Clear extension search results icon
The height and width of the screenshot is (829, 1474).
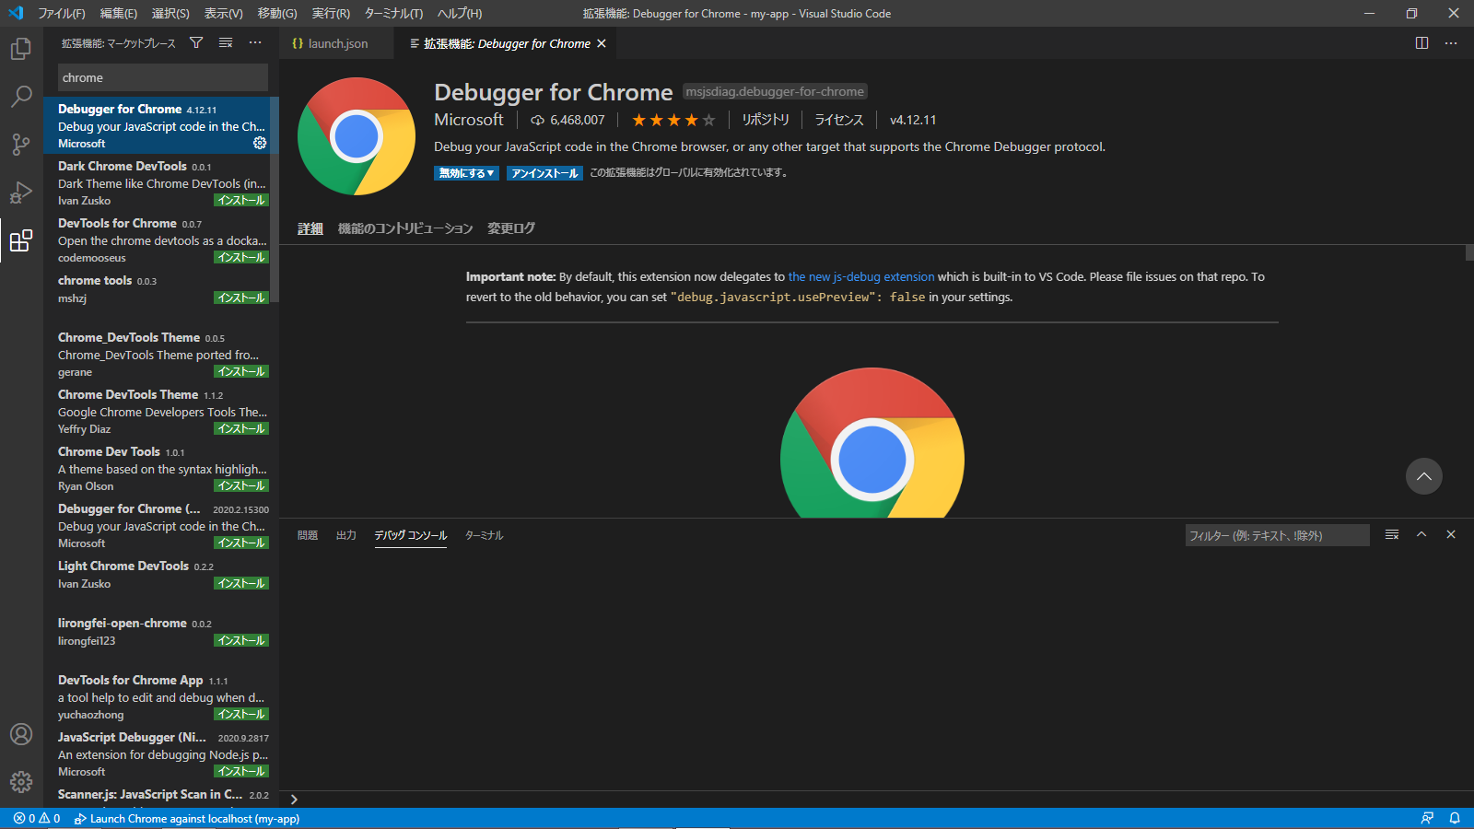coord(226,43)
